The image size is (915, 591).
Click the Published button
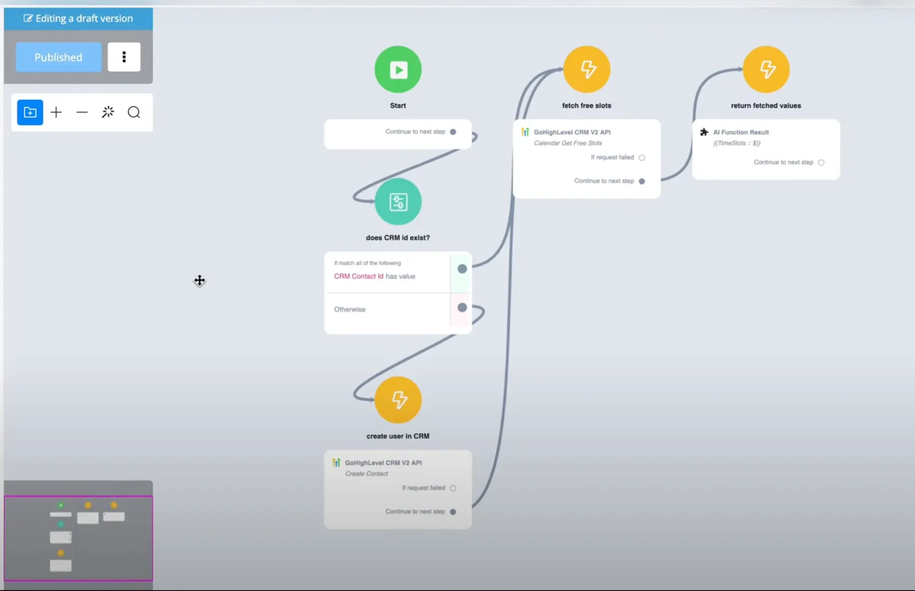[58, 57]
